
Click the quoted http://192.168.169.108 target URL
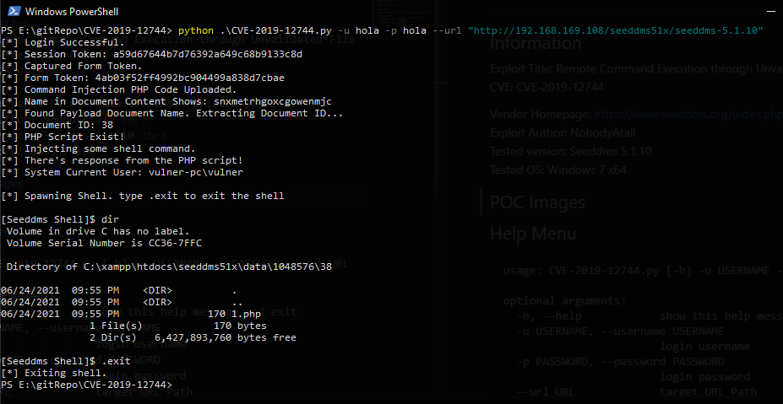616,30
